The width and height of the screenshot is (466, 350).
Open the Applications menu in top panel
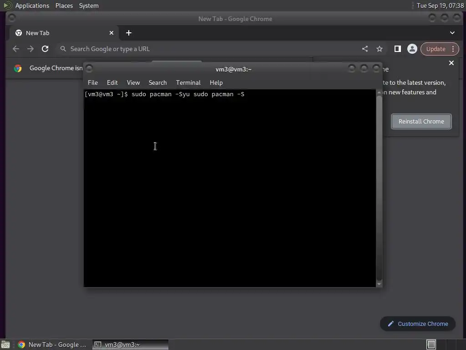pos(32,5)
